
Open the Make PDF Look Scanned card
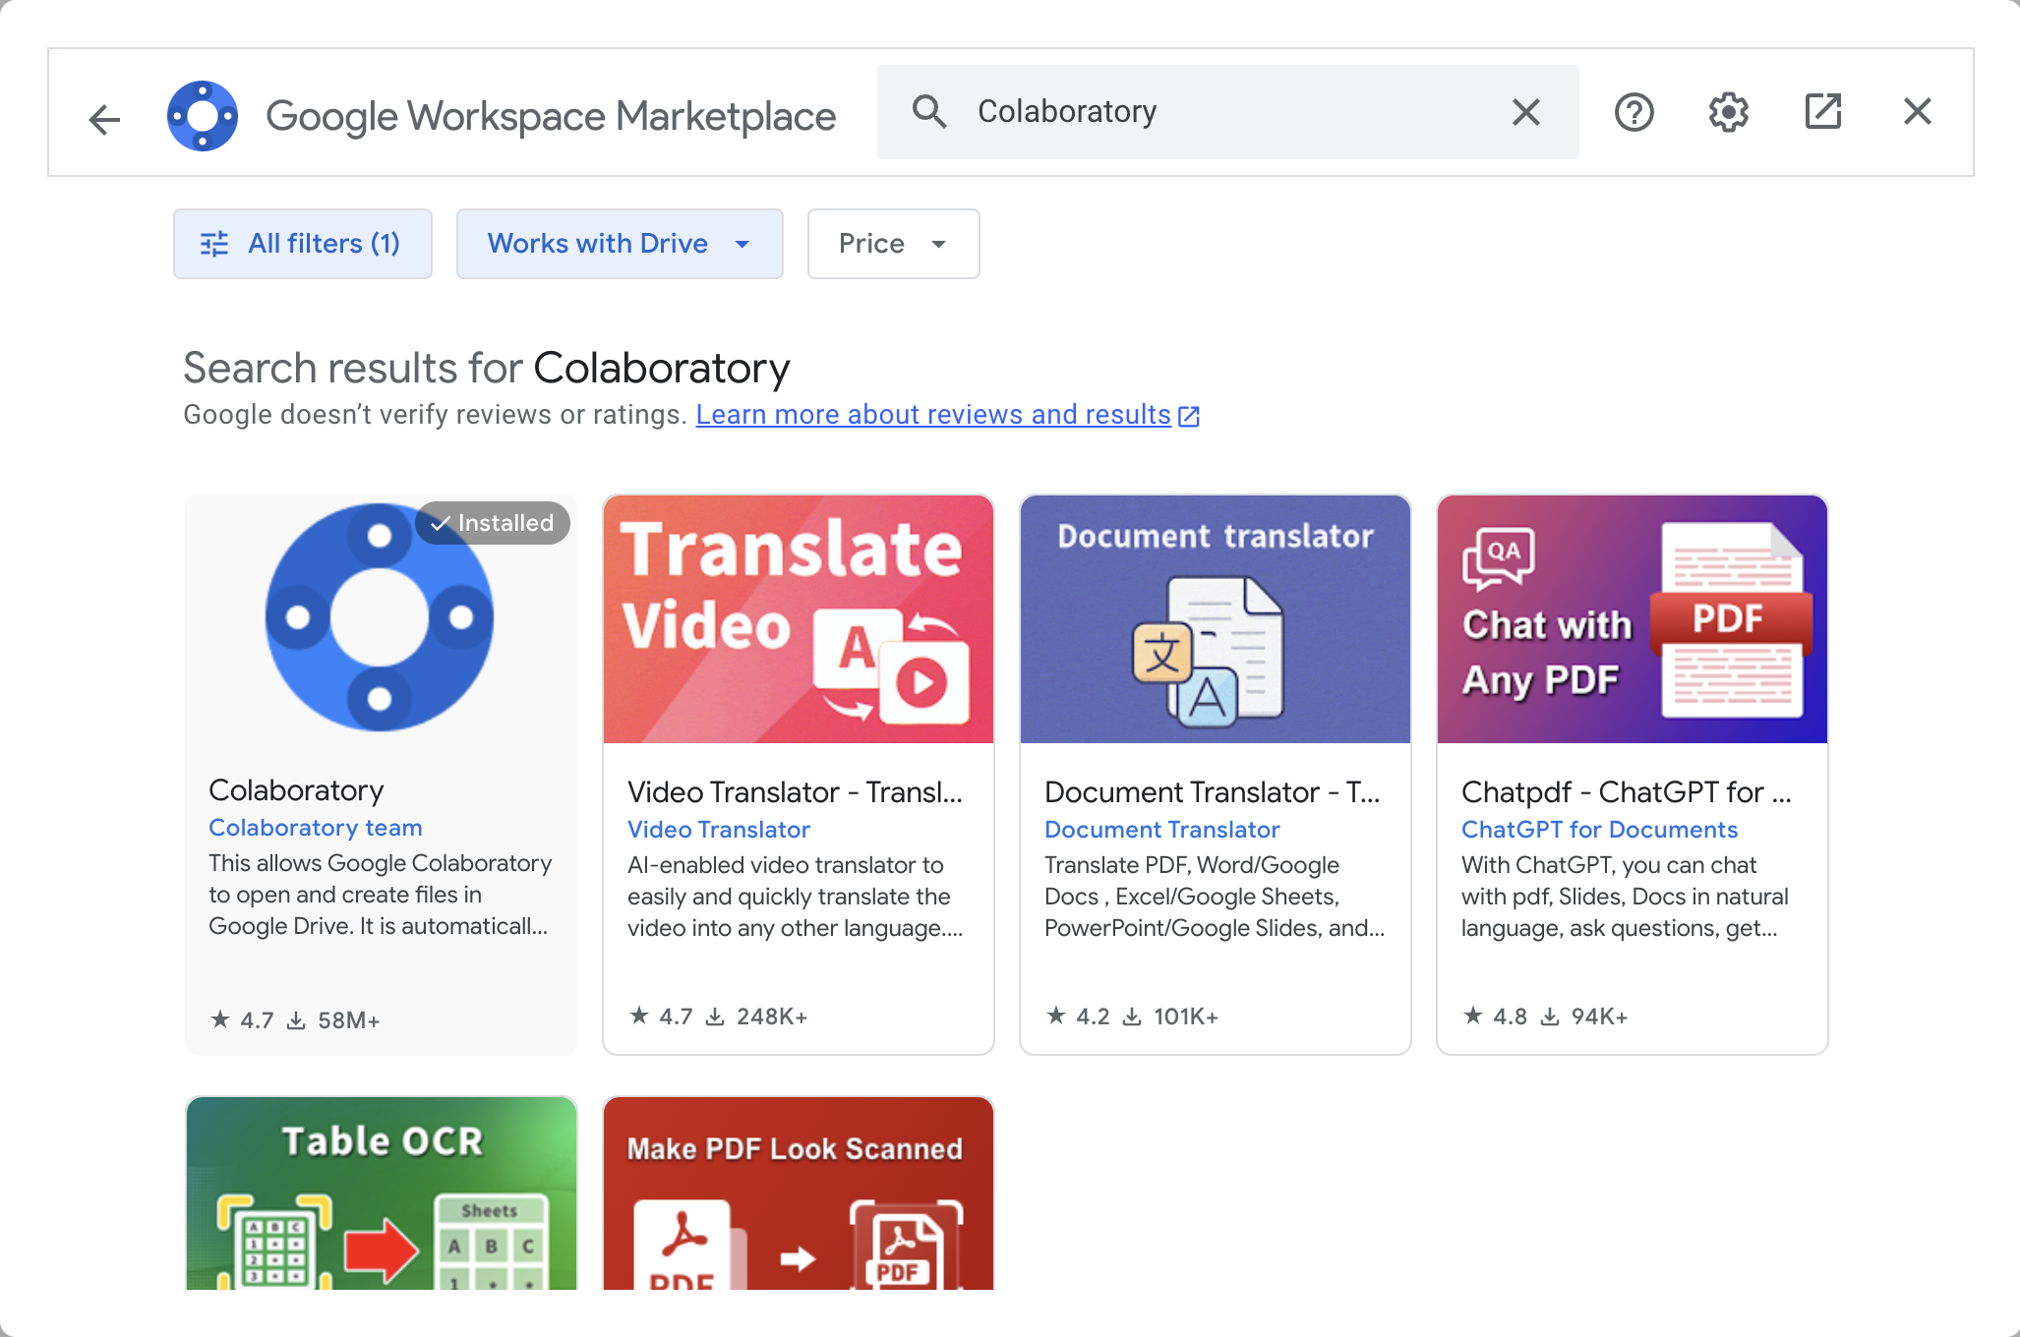pyautogui.click(x=798, y=1192)
